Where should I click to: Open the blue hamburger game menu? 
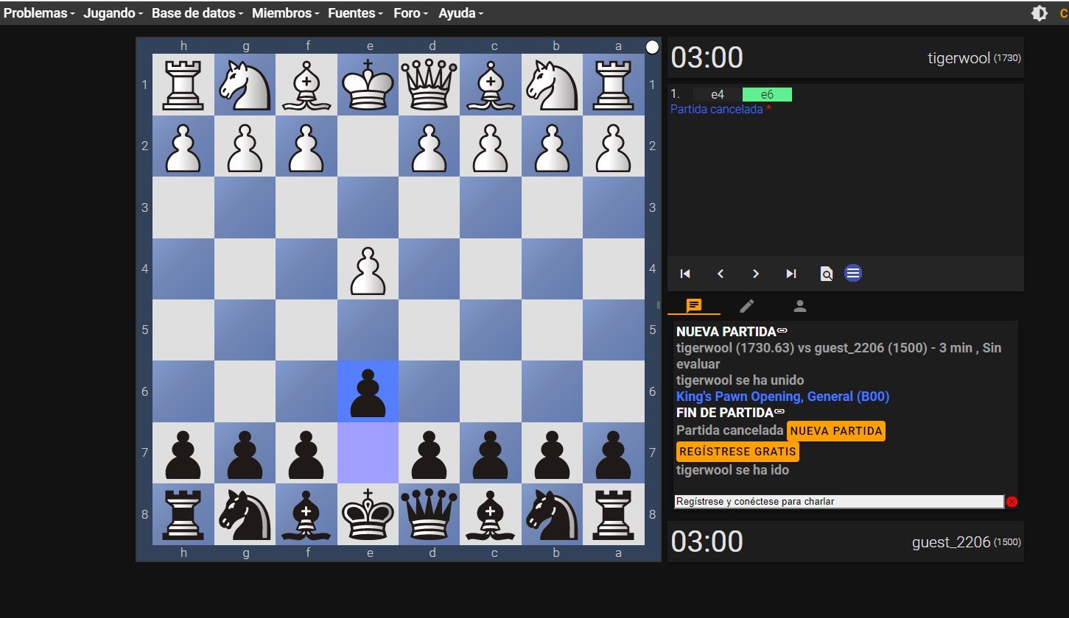853,274
